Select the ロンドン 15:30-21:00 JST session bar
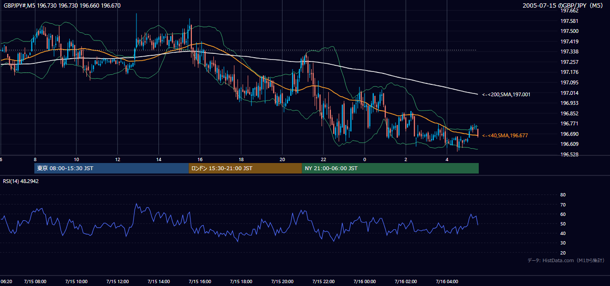Image resolution: width=610 pixels, height=286 pixels. (245, 168)
